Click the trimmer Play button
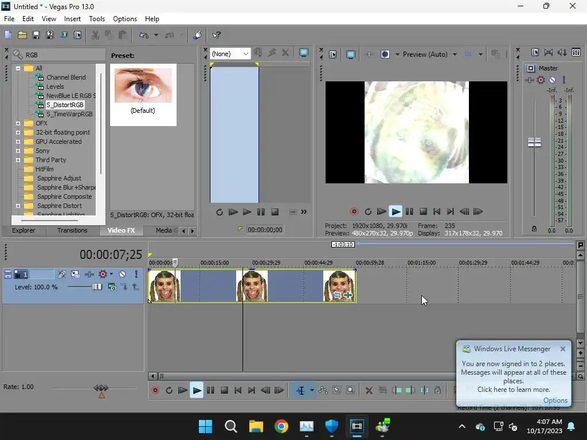The image size is (587, 440). (x=247, y=212)
